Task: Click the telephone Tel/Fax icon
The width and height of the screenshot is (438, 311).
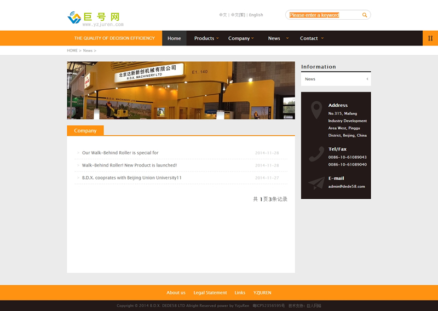Action: tap(316, 154)
